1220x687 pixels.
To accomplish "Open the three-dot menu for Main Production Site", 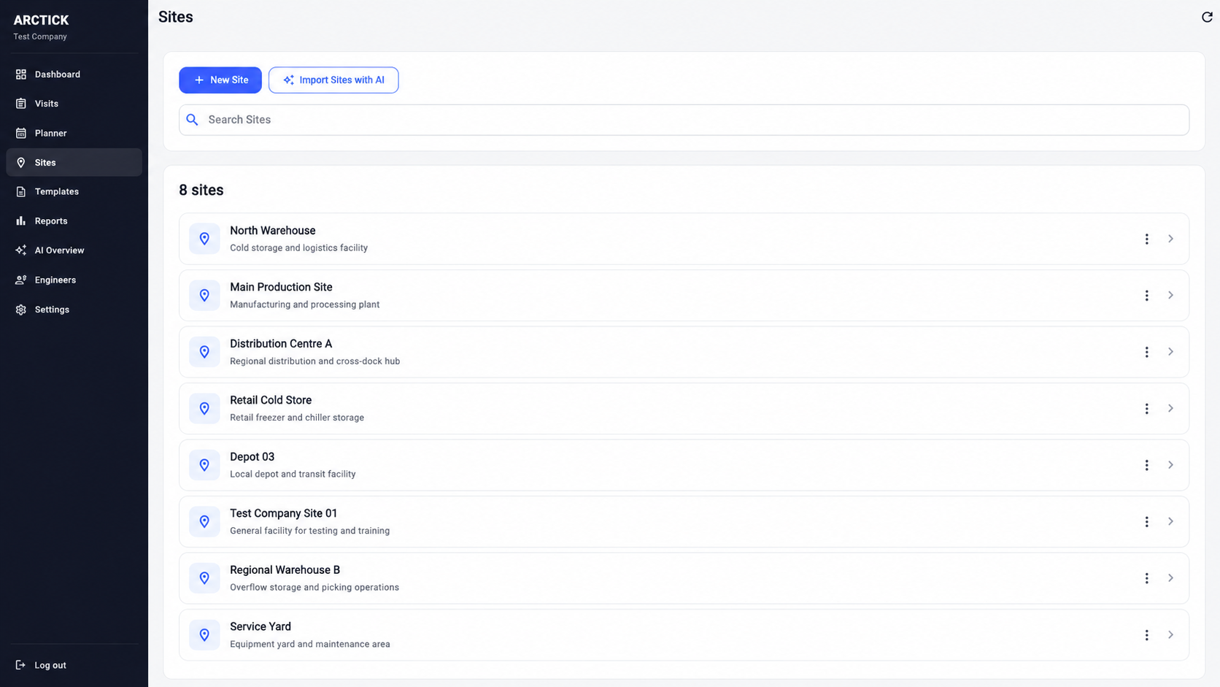I will click(1146, 295).
